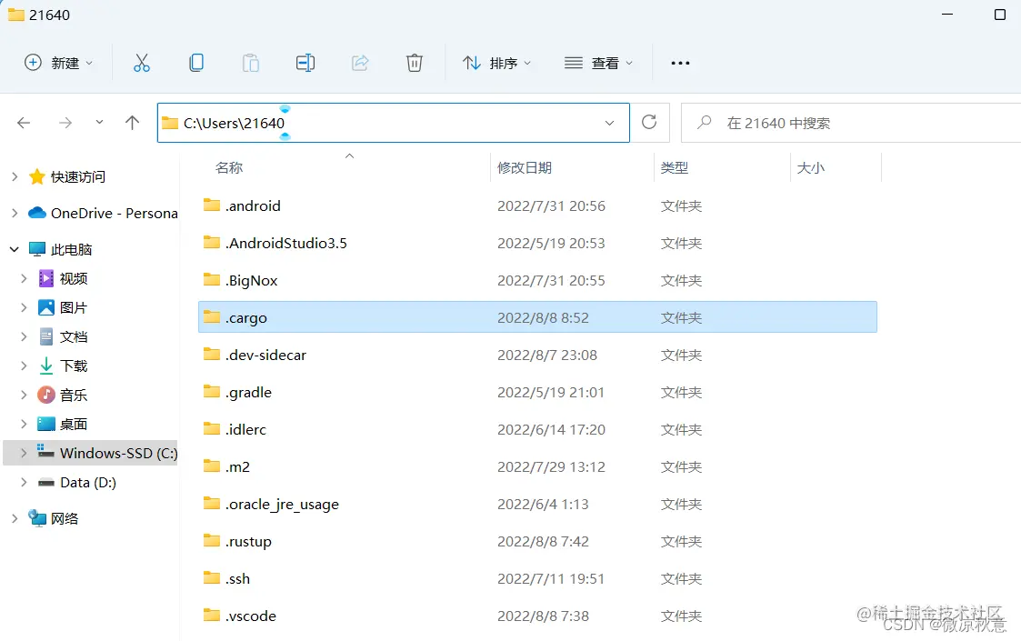Screen dimensions: 1021x641
Task: Open the 新建 (New) menu
Action: (x=58, y=63)
